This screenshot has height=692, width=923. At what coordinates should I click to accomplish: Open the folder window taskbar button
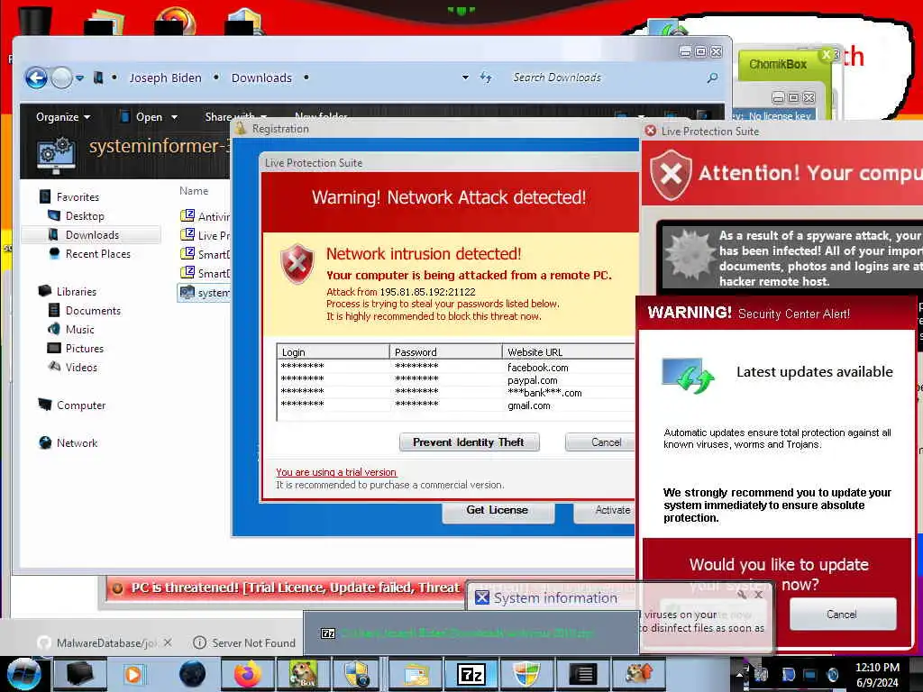[x=416, y=674]
